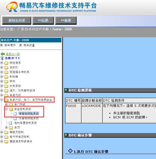The image size is (156, 159).
Task: Click the 驾驶员控制 folder icon
Action: 6,132
